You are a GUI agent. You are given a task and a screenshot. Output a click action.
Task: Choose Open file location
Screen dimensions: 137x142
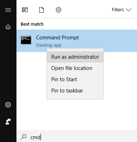click(75, 68)
